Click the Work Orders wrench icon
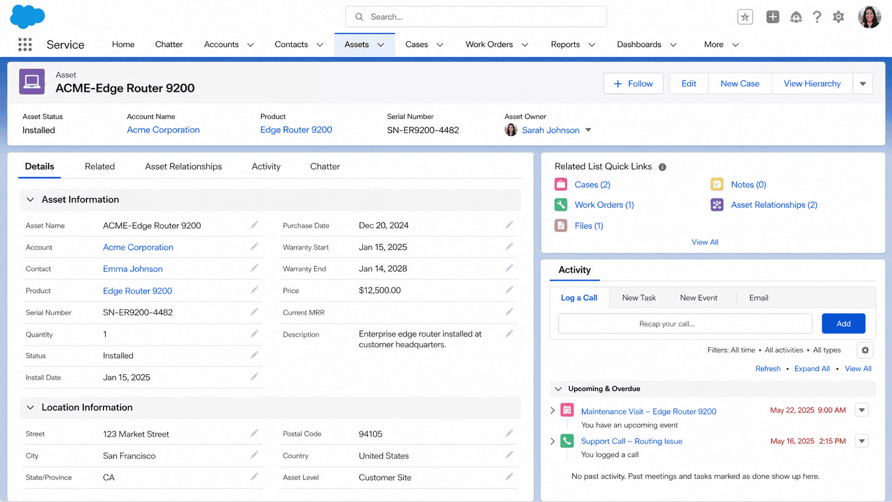Screen dimensions: 892x502 coord(561,205)
